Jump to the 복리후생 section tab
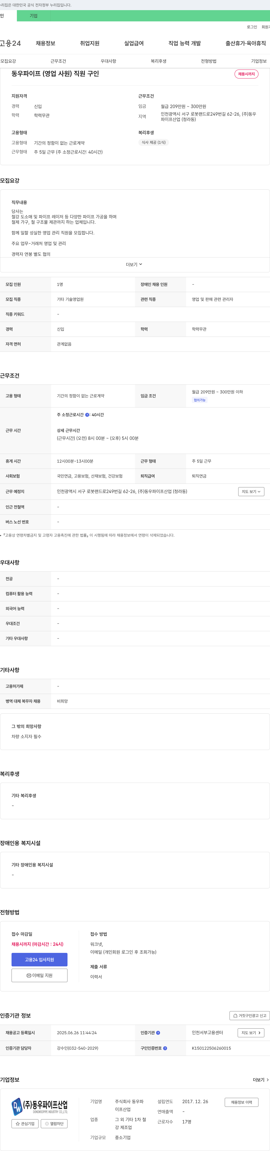This screenshot has height=1151, width=270. [158, 61]
